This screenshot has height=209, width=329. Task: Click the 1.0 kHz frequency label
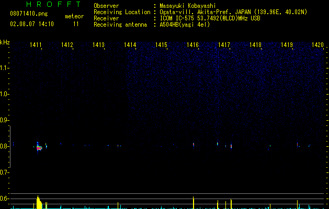tap(4, 94)
